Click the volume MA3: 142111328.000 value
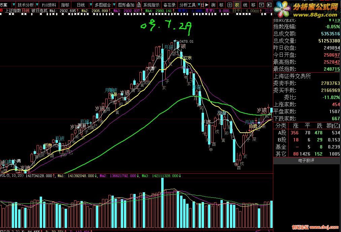Viewport: 341px width, 232px height. click(x=160, y=176)
